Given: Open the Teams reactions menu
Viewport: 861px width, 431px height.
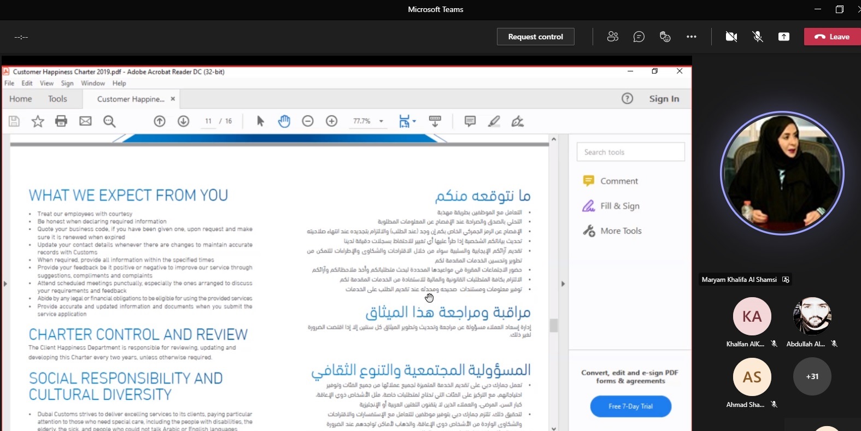Looking at the screenshot, I should coord(665,37).
